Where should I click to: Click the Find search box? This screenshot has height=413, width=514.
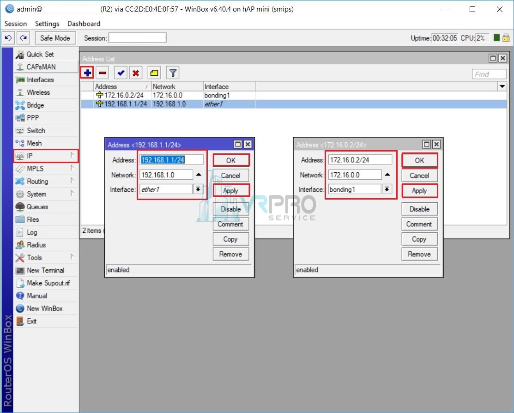click(x=489, y=74)
